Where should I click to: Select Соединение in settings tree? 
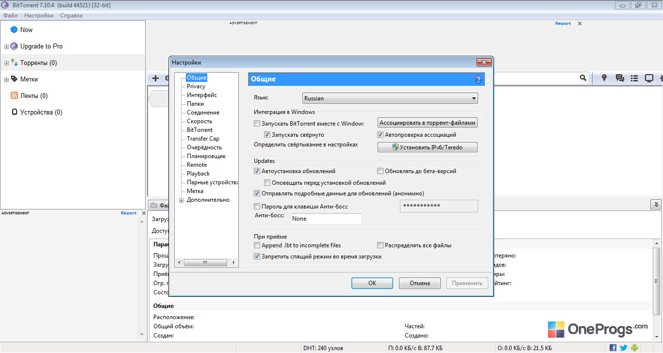[x=203, y=112]
